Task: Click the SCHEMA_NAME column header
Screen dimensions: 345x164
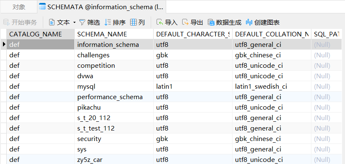Action: 114,34
